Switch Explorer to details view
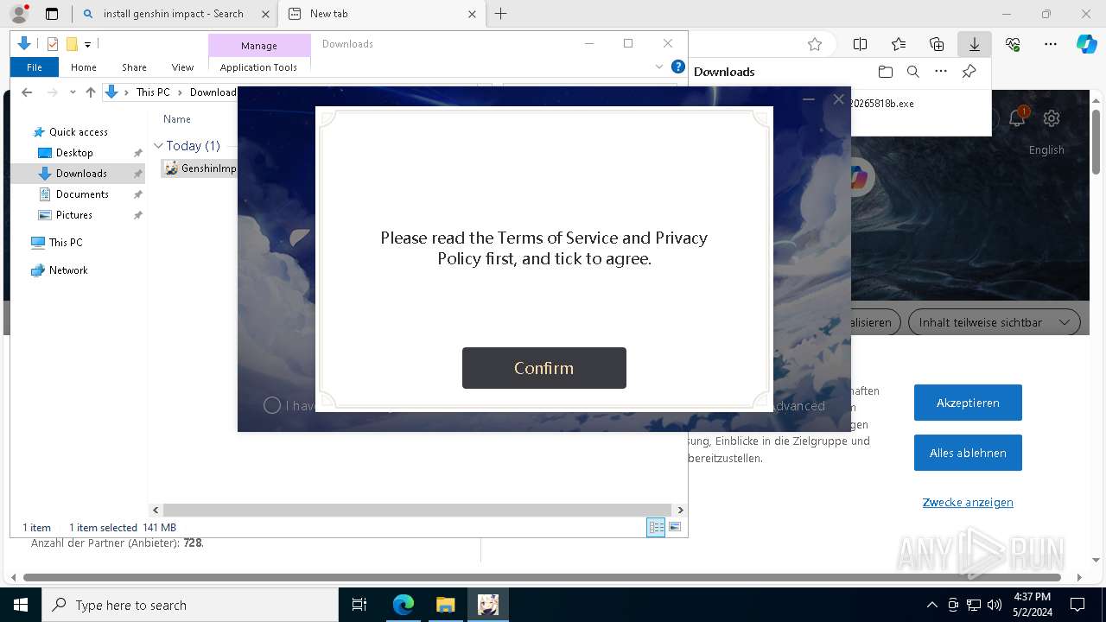1106x622 pixels. (x=656, y=527)
